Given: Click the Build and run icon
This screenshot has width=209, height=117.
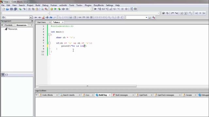Looking at the screenshot, I should [x=59, y=9].
